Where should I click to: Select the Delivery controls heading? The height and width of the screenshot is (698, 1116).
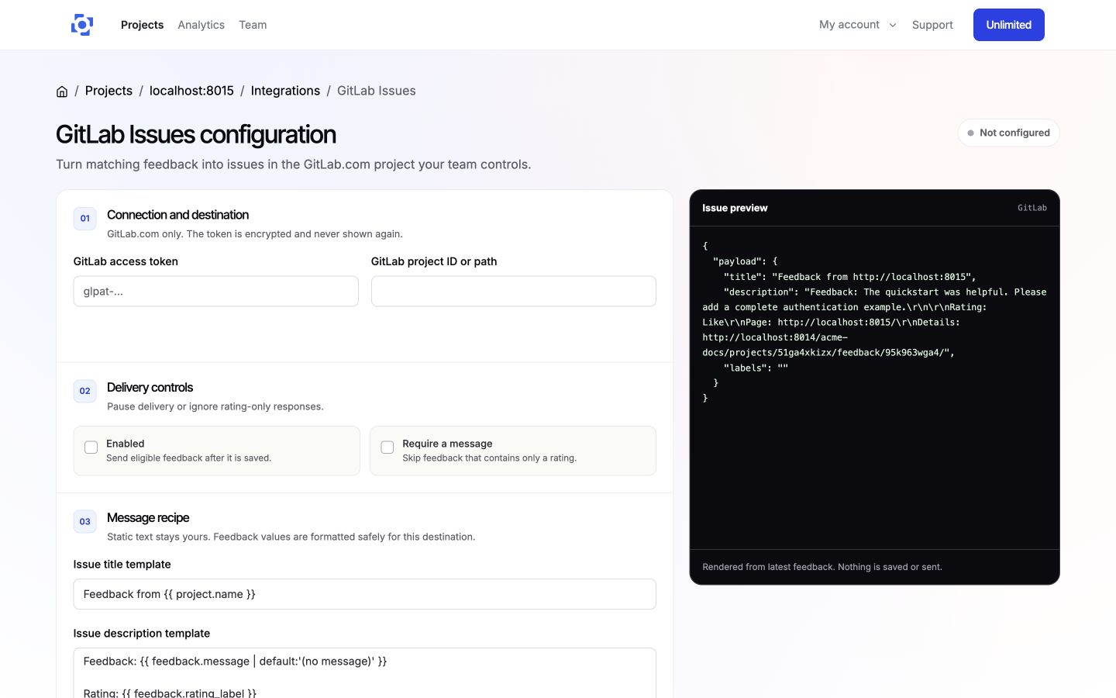(x=150, y=388)
